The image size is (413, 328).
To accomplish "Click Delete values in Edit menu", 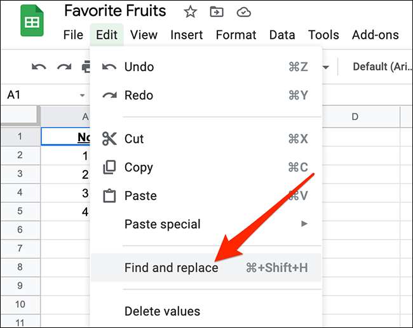I will pyautogui.click(x=162, y=311).
